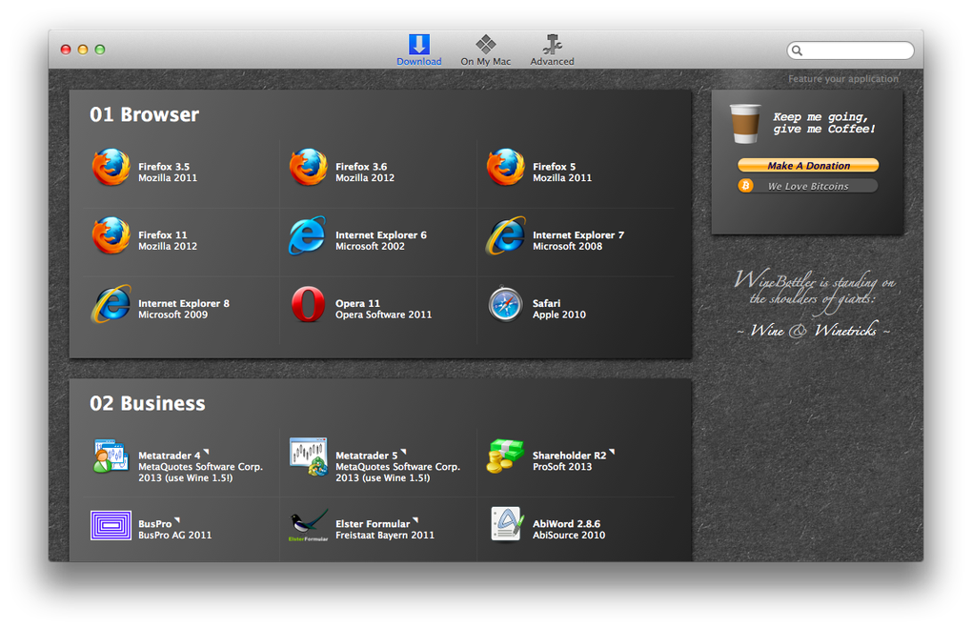
Task: Click the Firefox 5 icon
Action: (x=505, y=167)
